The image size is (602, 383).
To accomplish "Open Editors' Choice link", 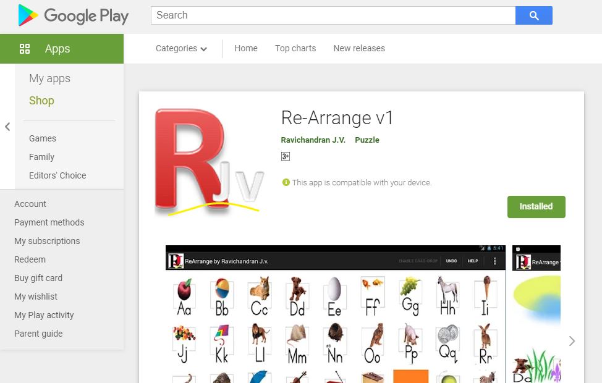I will 57,175.
